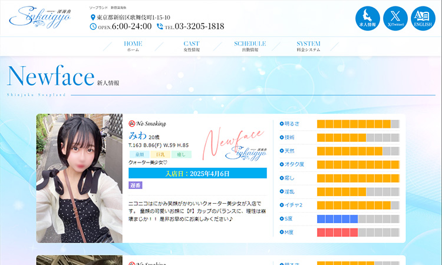Open the X (Twitter) round icon
The width and height of the screenshot is (442, 265).
[395, 18]
